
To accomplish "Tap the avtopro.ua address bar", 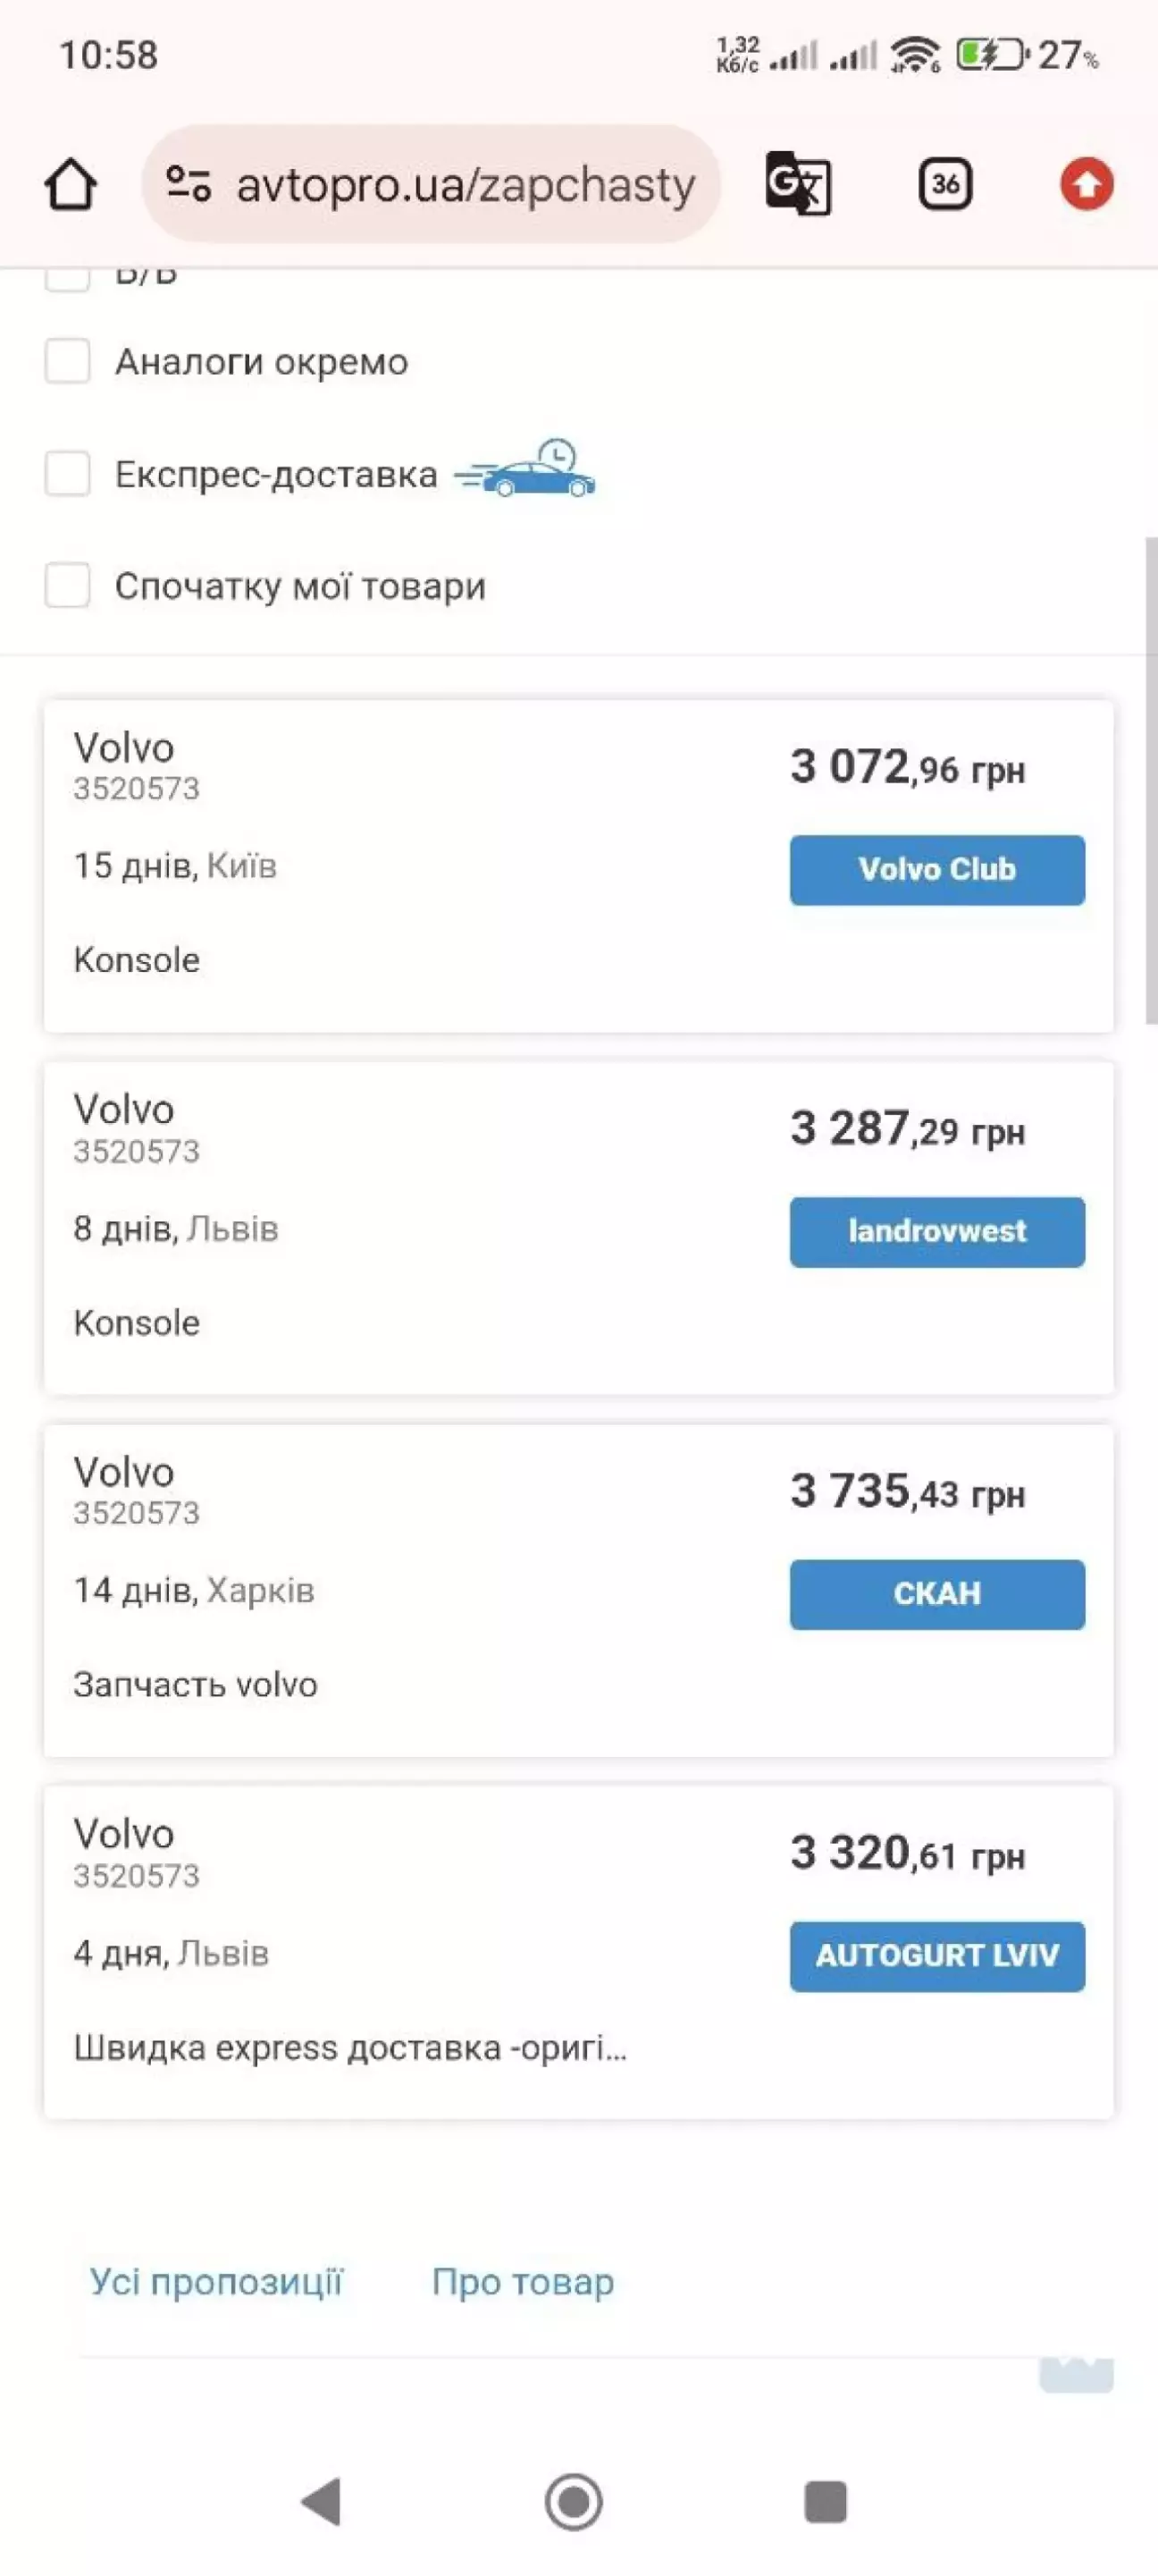I will click(x=465, y=185).
